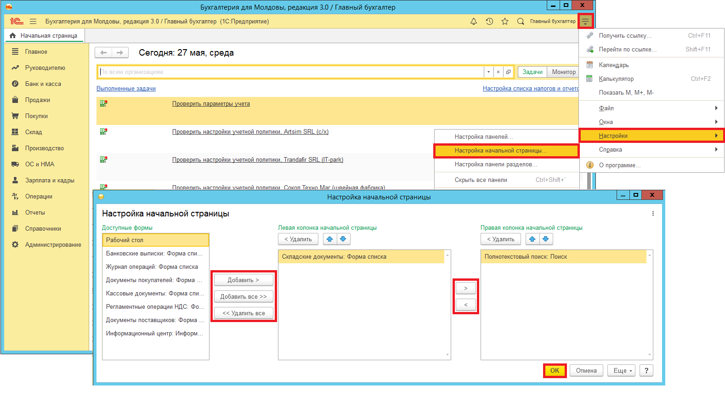Select Складские документы: Форма списка item

point(361,256)
